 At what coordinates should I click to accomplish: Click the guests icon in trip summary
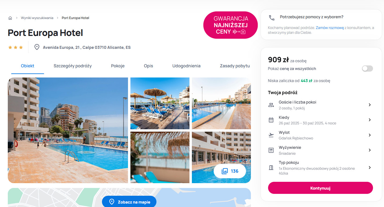pos(271,105)
